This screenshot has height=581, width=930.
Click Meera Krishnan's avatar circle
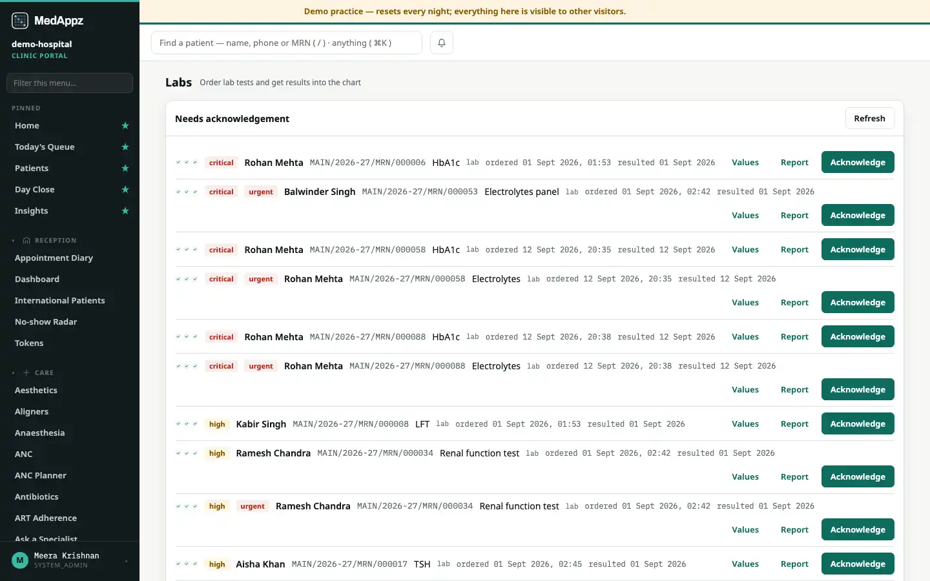pos(20,560)
